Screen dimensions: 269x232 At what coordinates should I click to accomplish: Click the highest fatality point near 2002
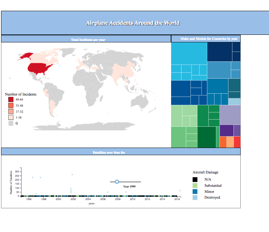pos(72,175)
